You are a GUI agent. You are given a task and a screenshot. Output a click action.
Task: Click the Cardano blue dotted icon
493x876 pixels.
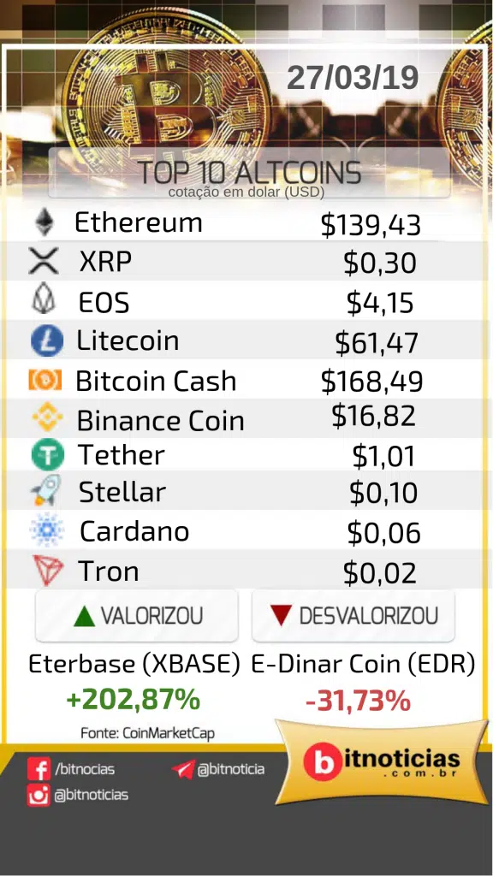click(47, 530)
